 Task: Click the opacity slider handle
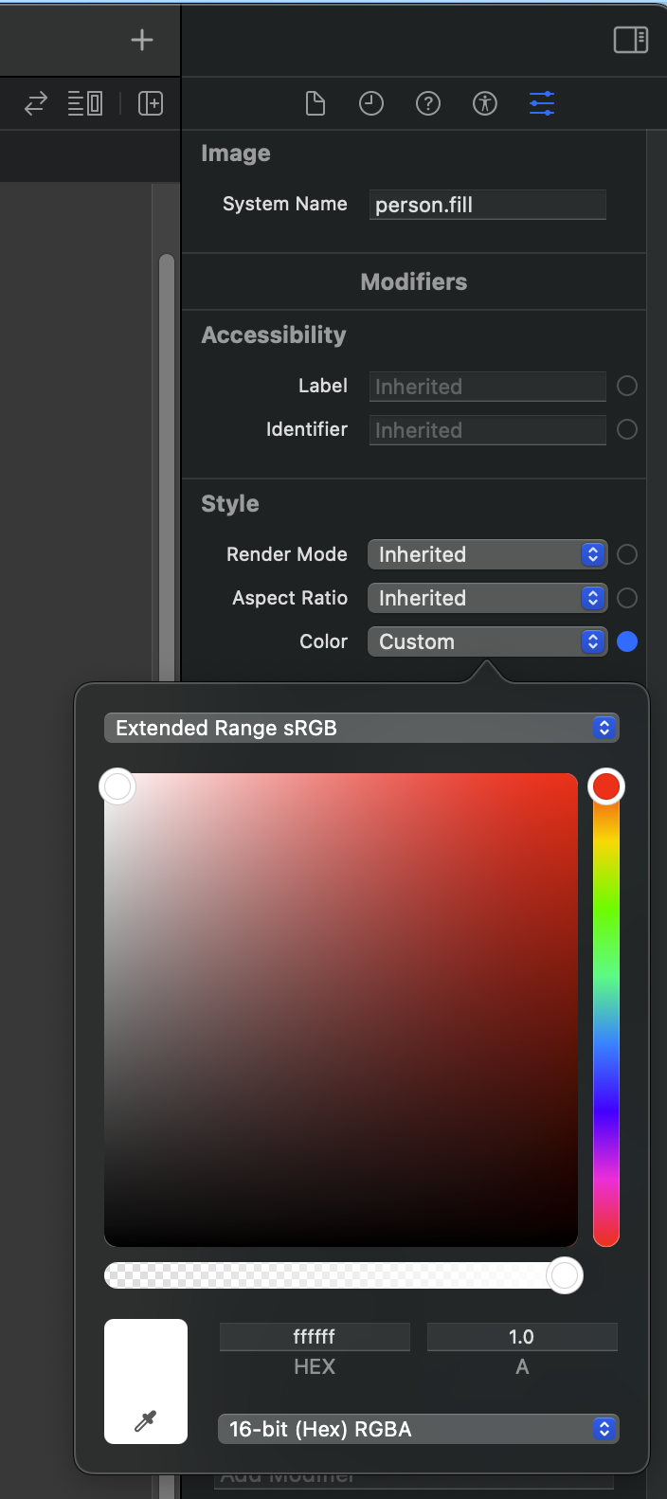pos(565,1275)
